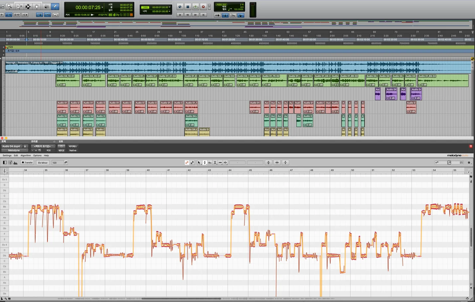Toggle Metronome click button in transport

click(225, 15)
